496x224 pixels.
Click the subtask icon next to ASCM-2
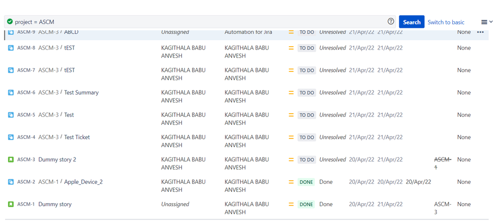click(x=11, y=182)
